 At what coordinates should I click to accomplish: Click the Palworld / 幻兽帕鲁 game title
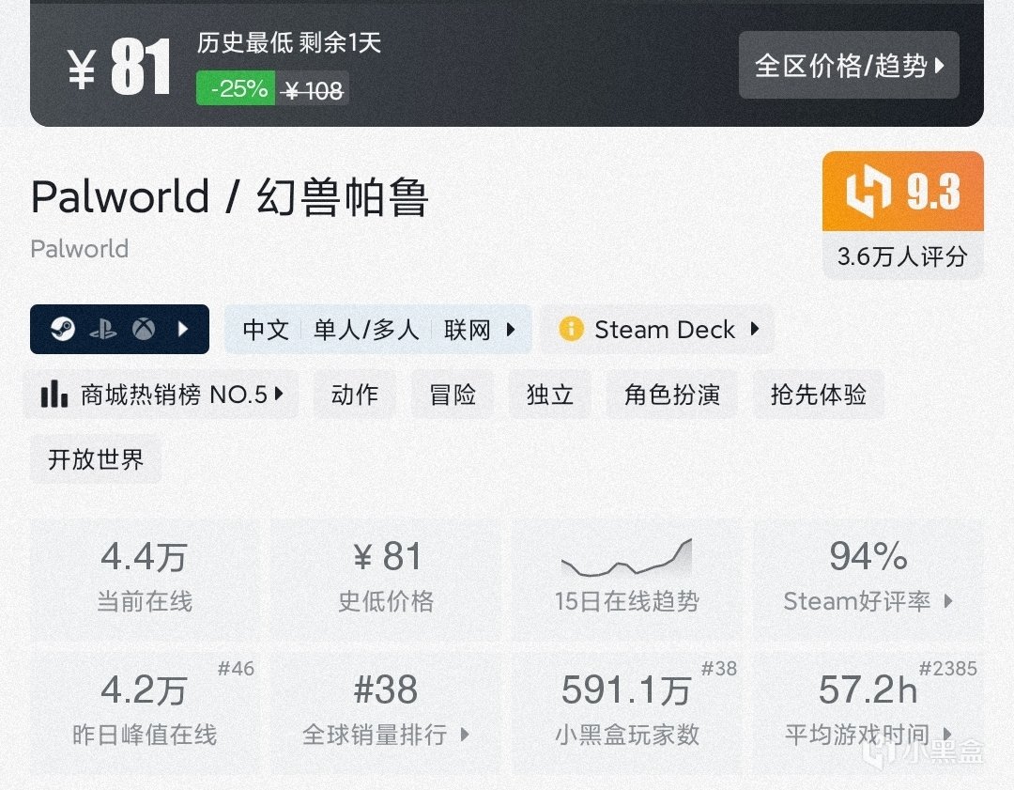(x=230, y=196)
